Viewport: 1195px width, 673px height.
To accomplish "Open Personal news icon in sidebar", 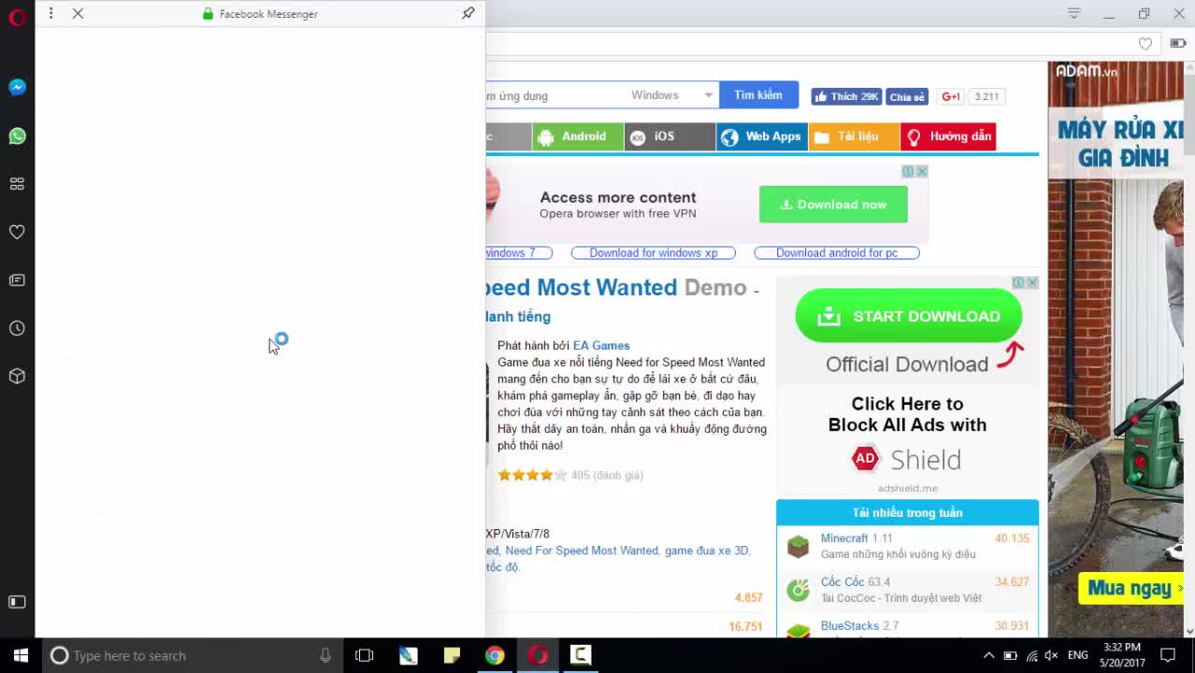I will coord(17,280).
